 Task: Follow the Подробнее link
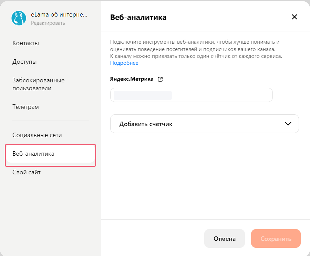[124, 63]
